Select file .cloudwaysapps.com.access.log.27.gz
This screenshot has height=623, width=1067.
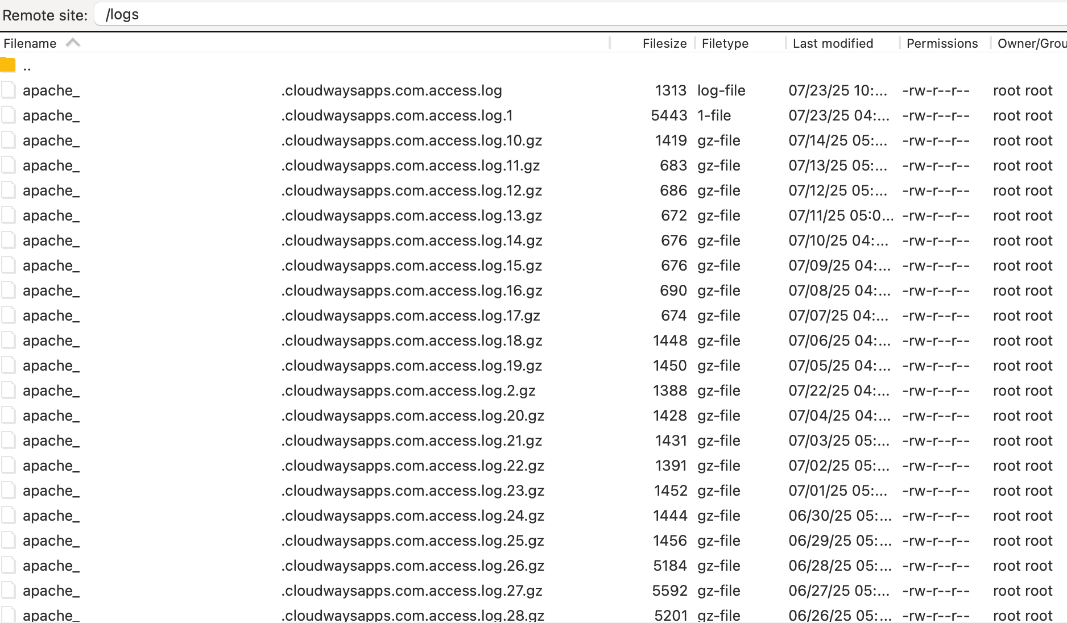411,591
